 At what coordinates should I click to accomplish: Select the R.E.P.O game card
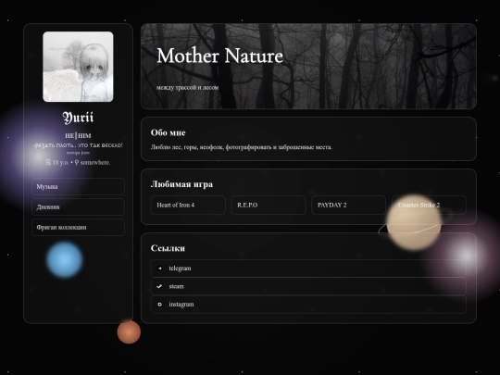pos(269,205)
